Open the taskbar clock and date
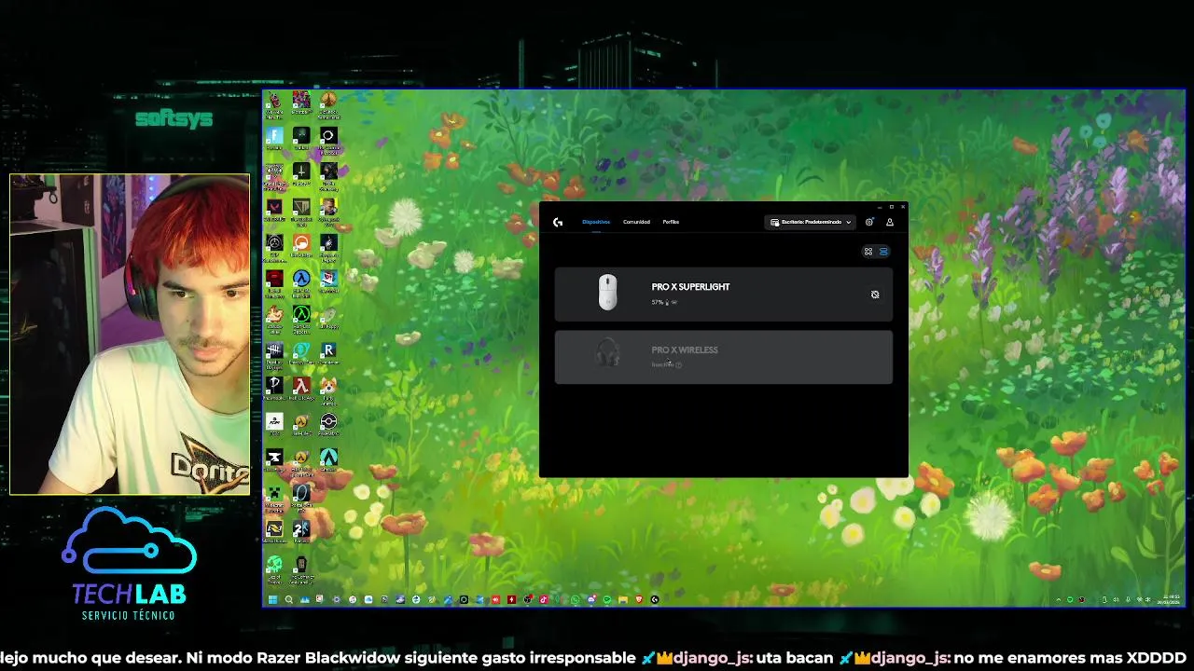Screen dimensions: 1194x671 point(1171,599)
